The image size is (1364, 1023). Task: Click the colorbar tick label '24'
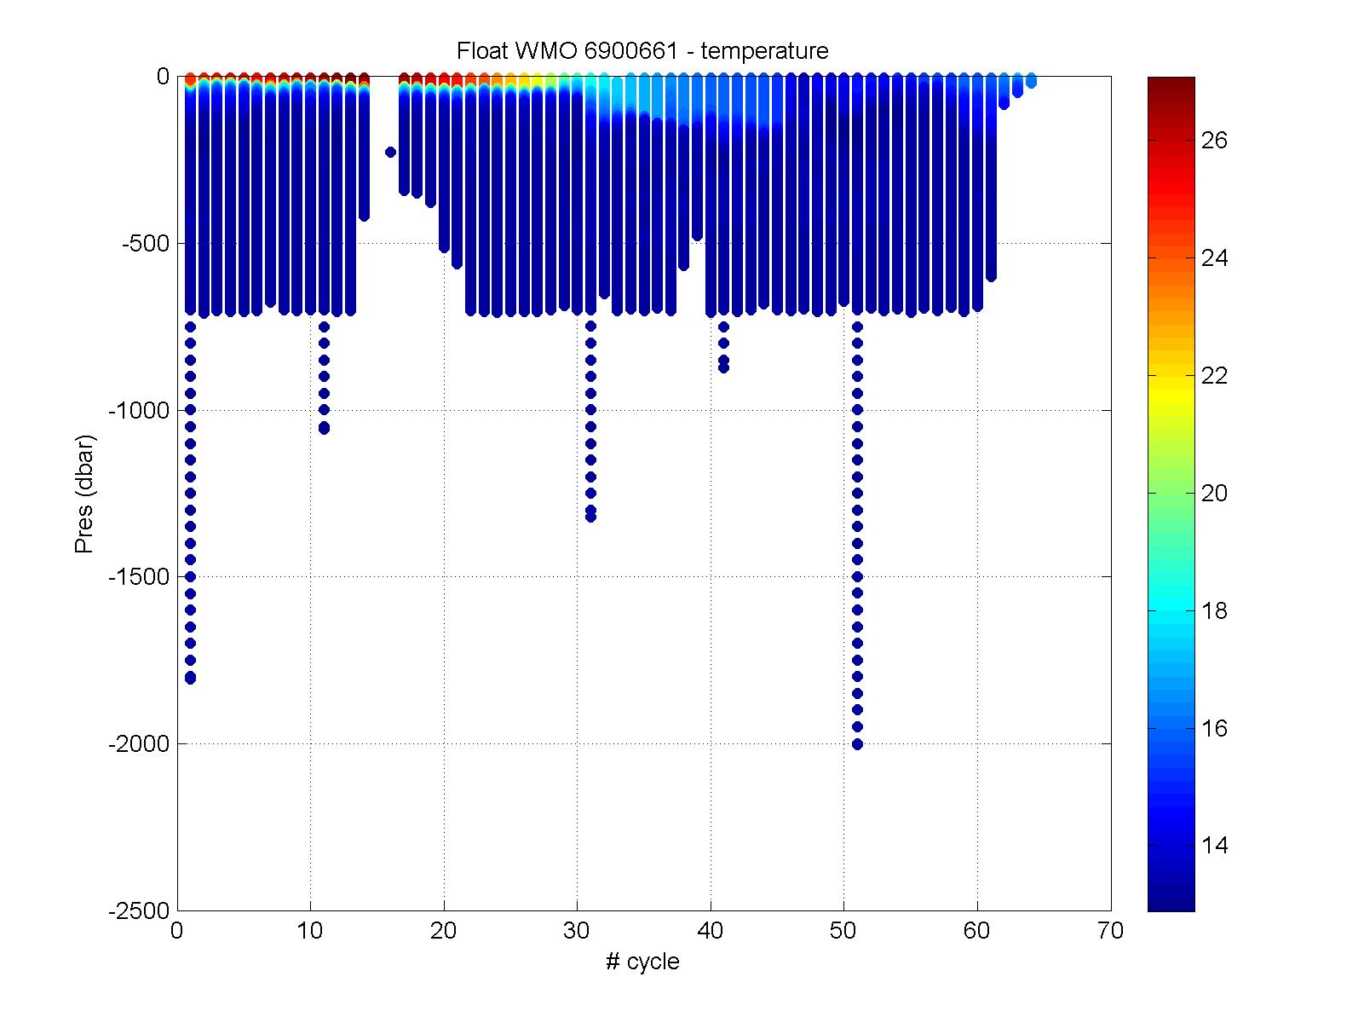pos(1213,258)
